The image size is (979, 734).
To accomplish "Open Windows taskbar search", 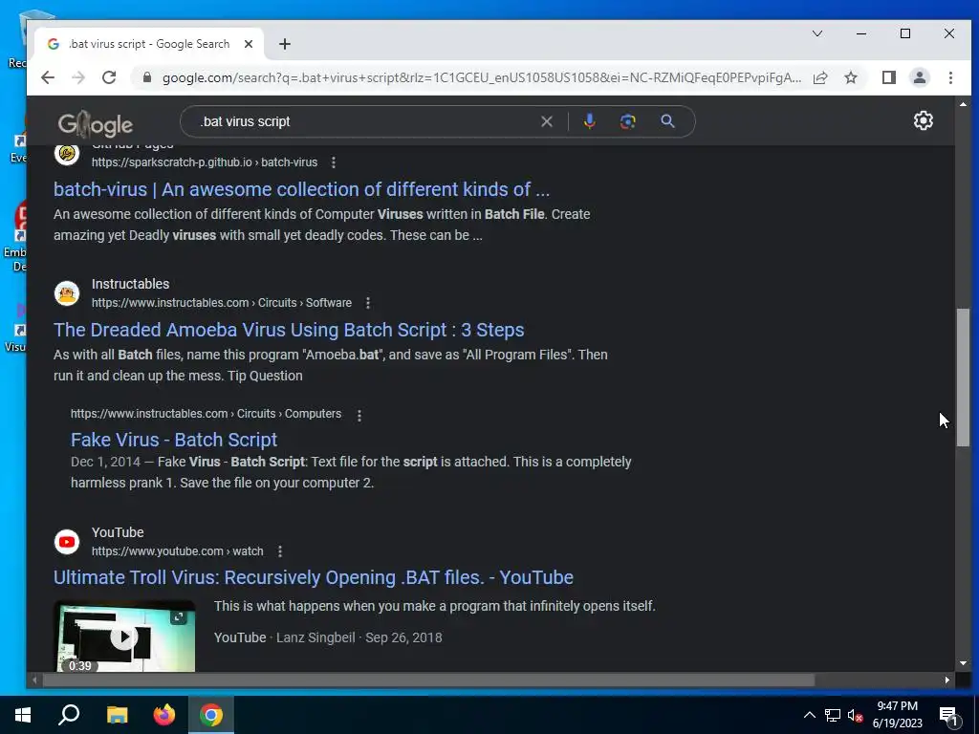I will (x=69, y=715).
